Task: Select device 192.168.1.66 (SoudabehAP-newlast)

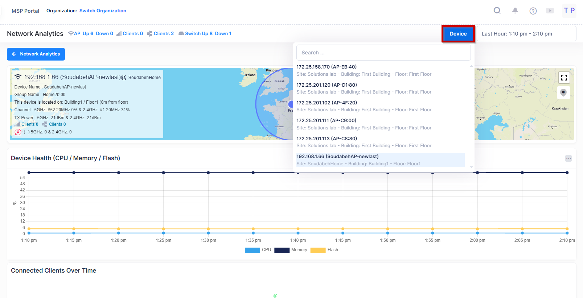Action: point(381,160)
